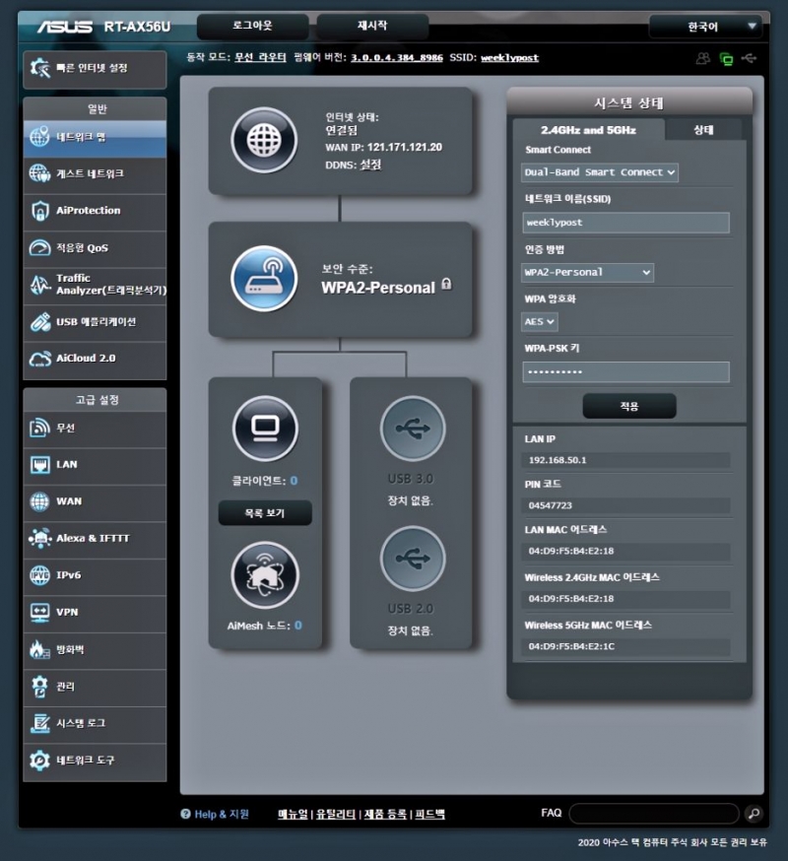Click the clients count 0 number

[x=294, y=481]
